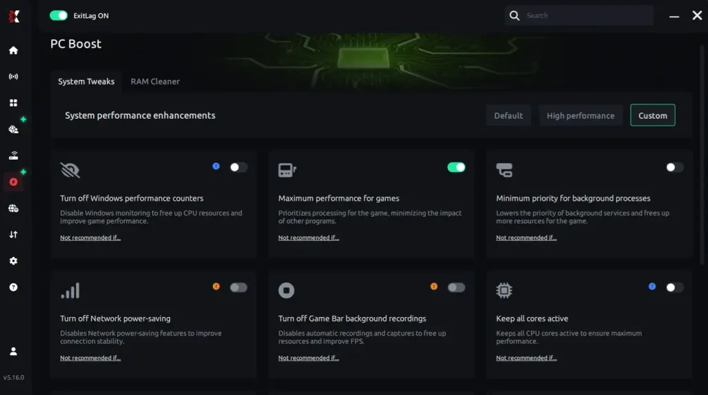708x395 pixels.
Task: Open the Settings gear sidebar icon
Action: click(x=14, y=260)
